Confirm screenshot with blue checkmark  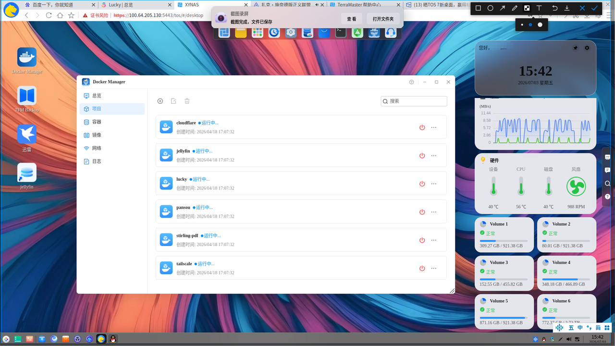click(x=595, y=8)
